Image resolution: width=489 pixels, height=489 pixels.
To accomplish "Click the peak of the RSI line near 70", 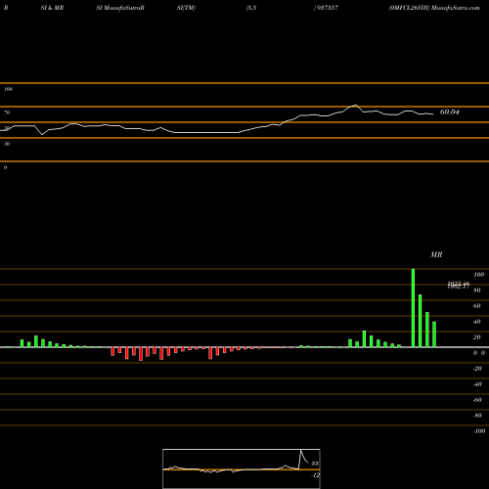I will [x=355, y=105].
